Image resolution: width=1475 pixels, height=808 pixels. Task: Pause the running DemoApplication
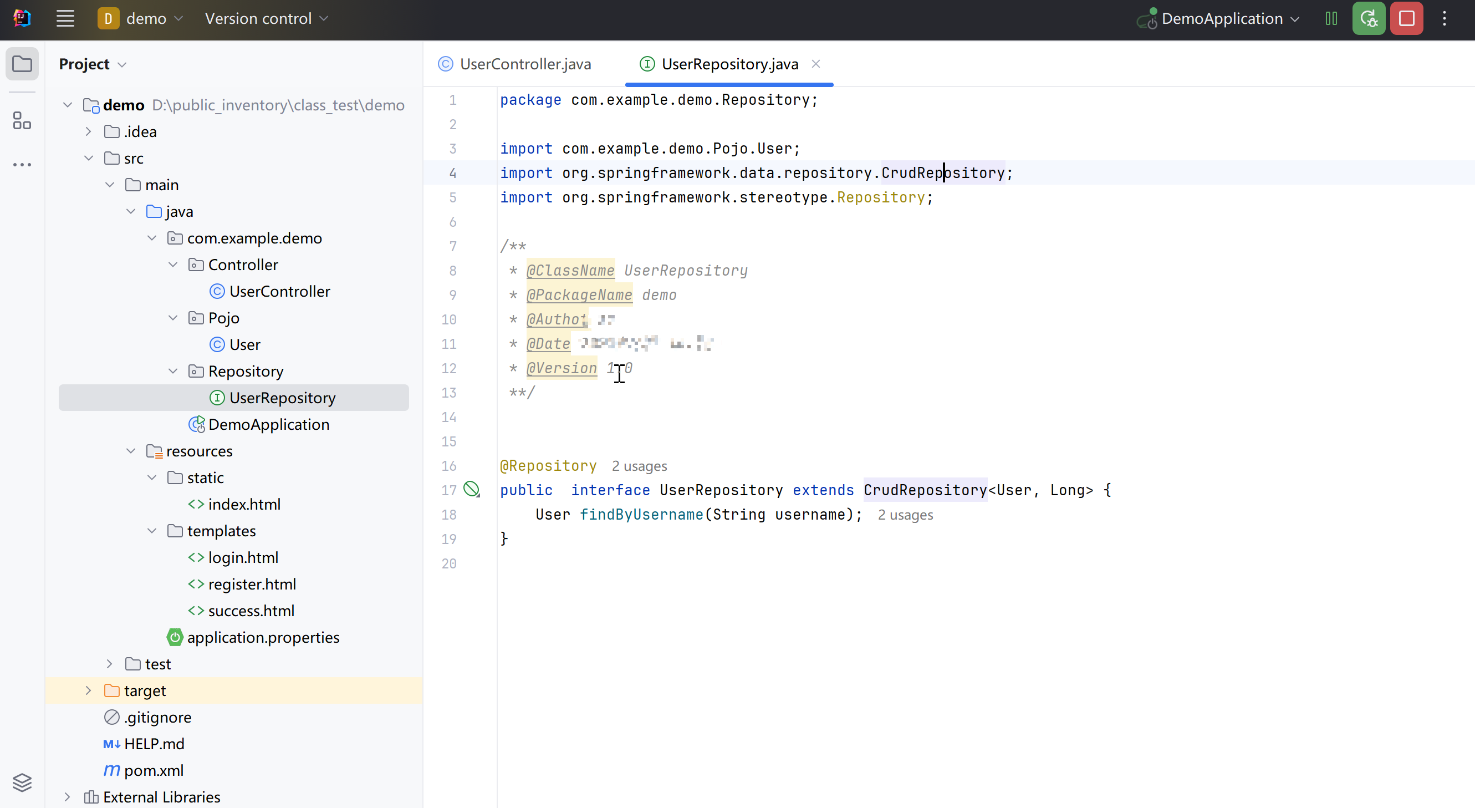tap(1331, 18)
